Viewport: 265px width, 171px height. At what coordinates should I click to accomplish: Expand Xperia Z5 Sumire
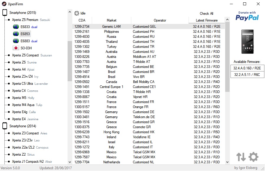24,62
